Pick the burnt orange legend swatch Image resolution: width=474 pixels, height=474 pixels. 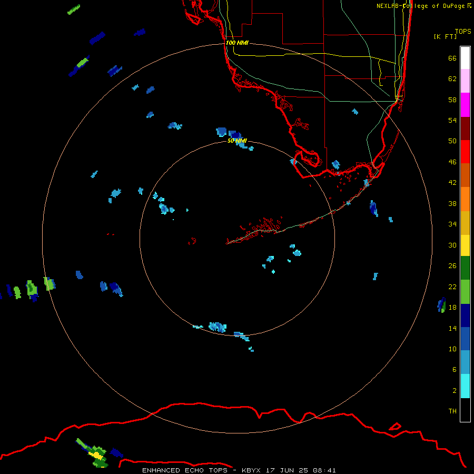tap(465, 175)
